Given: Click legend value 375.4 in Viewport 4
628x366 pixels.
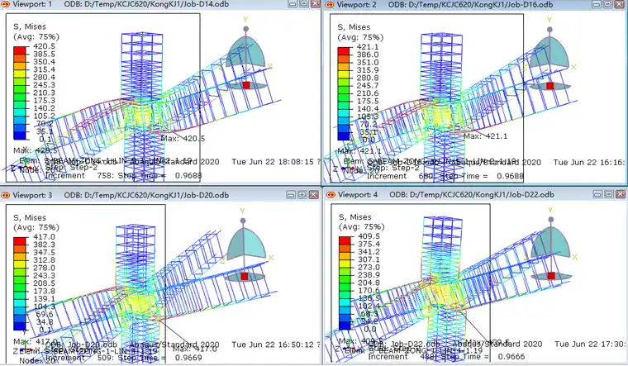Looking at the screenshot, I should click(369, 244).
